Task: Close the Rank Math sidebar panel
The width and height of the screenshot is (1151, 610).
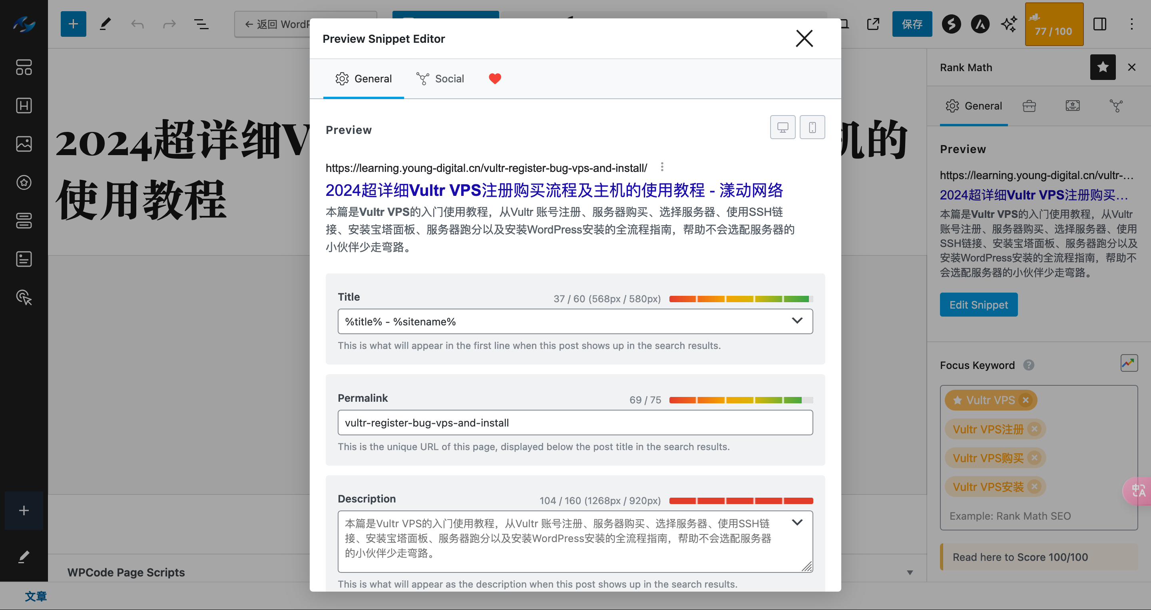Action: [1132, 68]
